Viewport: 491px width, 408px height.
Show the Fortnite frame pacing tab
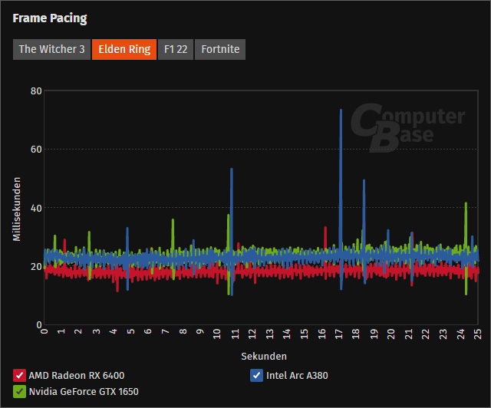pos(220,50)
